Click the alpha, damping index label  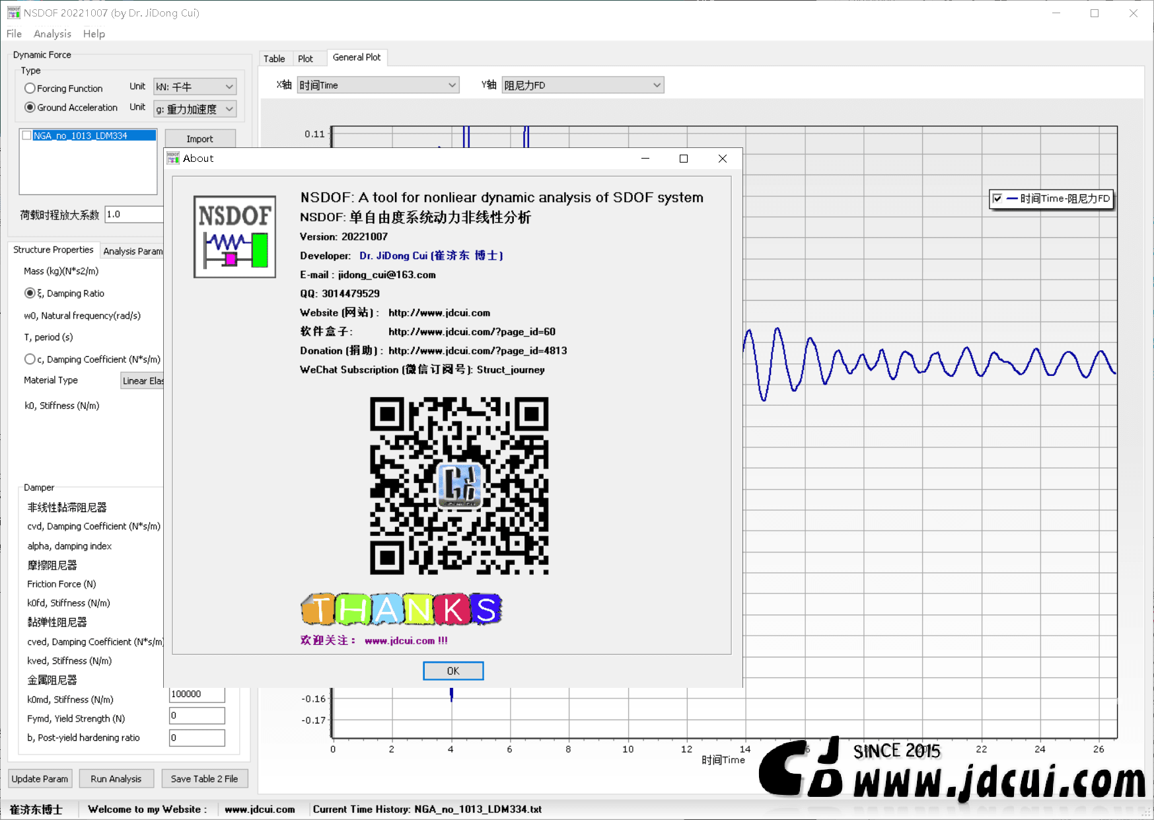pyautogui.click(x=69, y=546)
